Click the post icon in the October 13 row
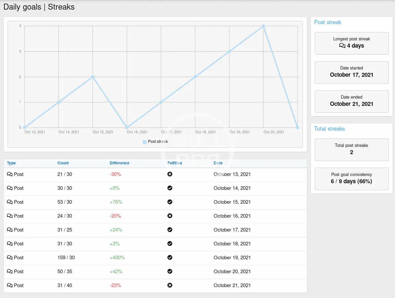This screenshot has height=298, width=395. point(10,174)
